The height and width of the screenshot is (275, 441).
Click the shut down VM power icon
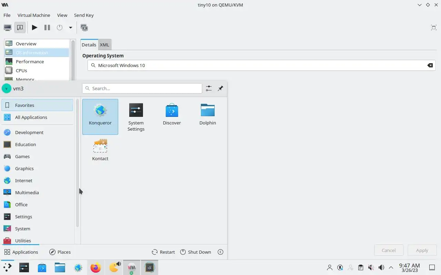point(60,27)
